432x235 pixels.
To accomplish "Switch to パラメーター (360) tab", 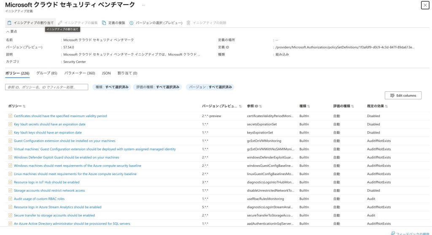I will [80, 73].
